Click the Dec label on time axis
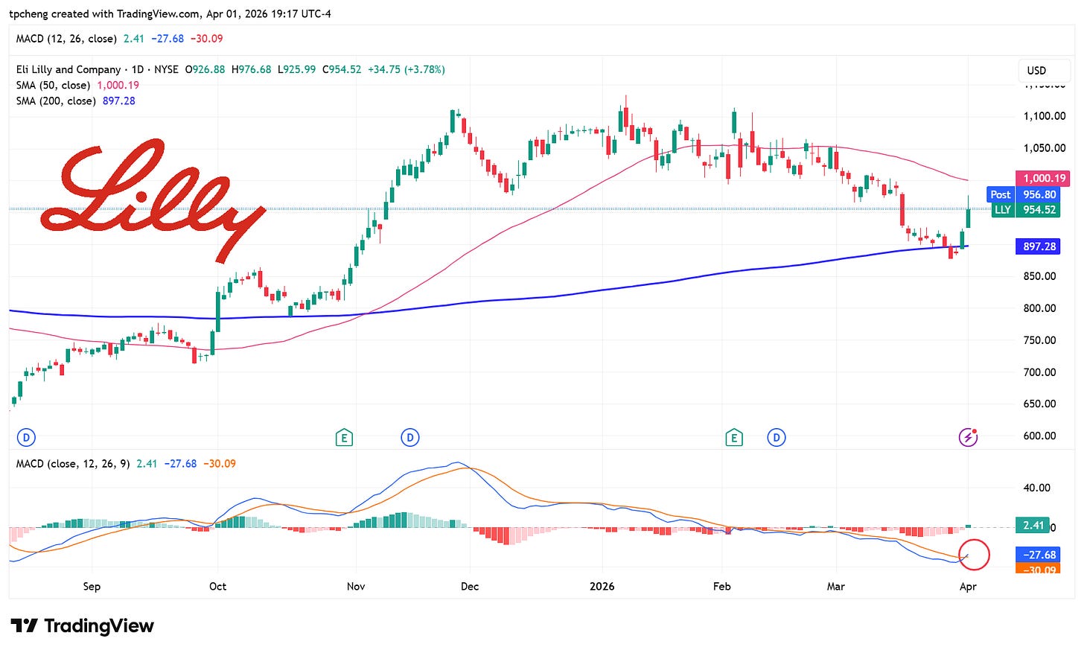1084x653 pixels. [x=470, y=587]
